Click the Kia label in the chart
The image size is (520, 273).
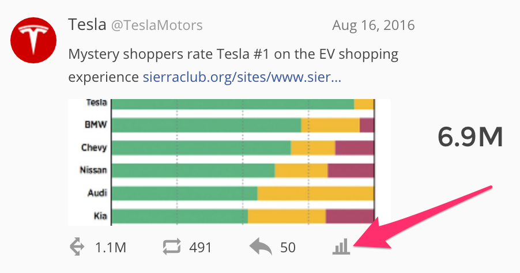[x=100, y=217]
